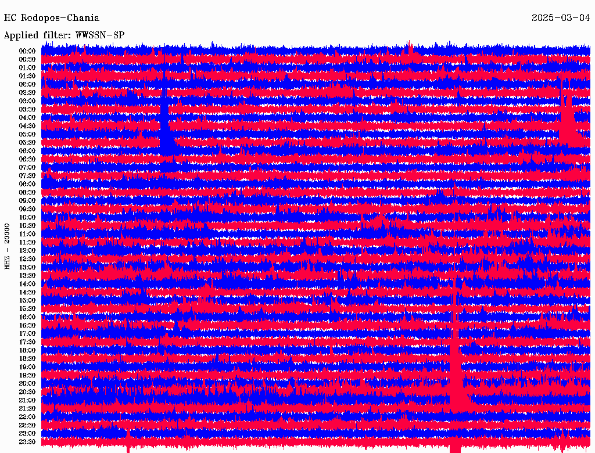Click the 21:00 time marker

[x=27, y=400]
